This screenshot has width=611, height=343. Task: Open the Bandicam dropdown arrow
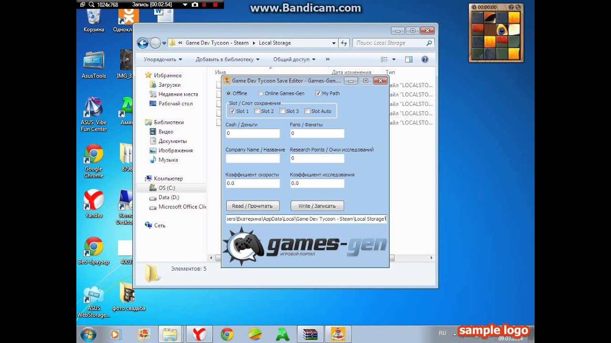[185, 4]
